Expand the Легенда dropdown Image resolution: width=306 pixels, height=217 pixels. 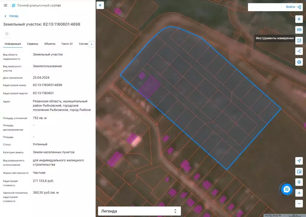pos(139,211)
